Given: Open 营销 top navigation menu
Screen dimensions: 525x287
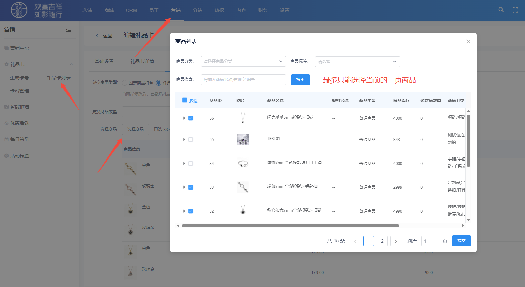Looking at the screenshot, I should tap(176, 10).
